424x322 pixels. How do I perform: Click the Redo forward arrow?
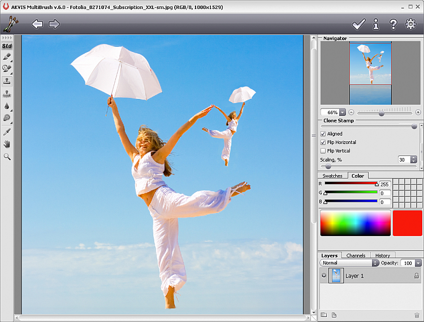click(x=54, y=24)
